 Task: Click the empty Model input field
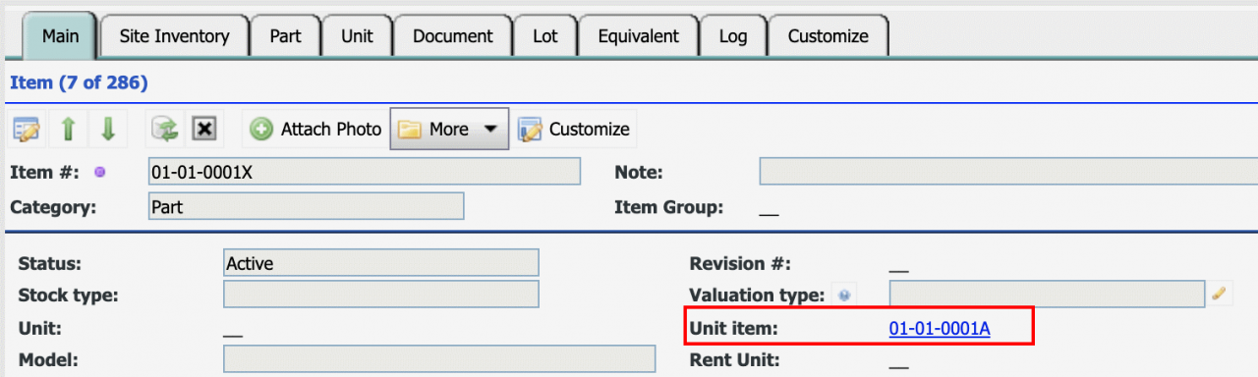[439, 359]
